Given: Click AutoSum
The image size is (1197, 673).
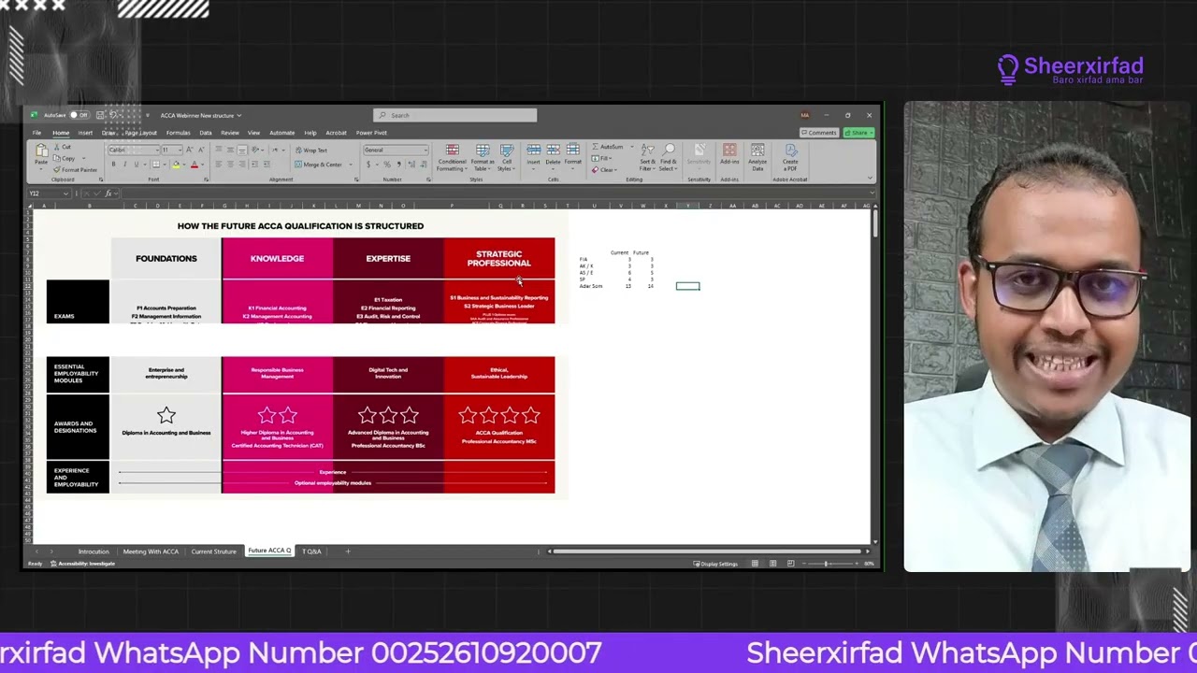Looking at the screenshot, I should 609,147.
